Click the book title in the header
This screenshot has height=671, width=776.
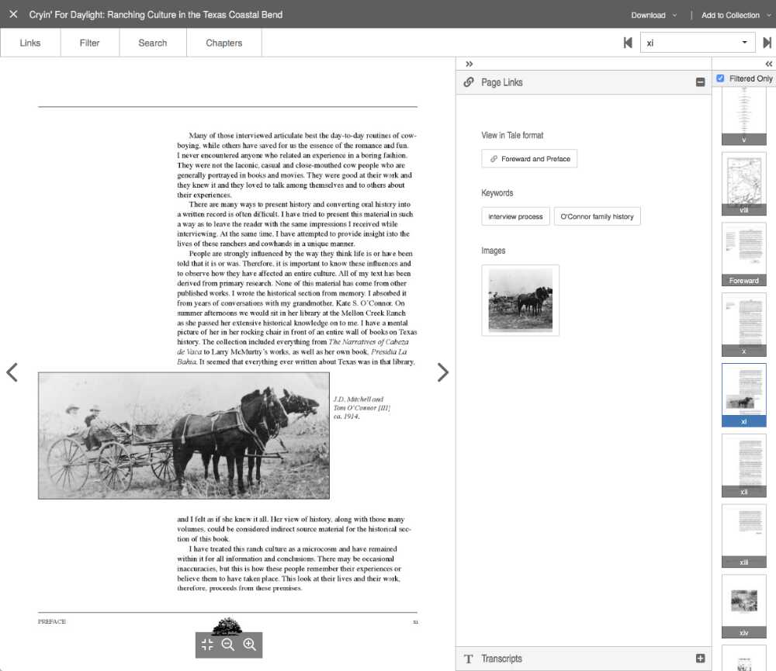pos(156,15)
